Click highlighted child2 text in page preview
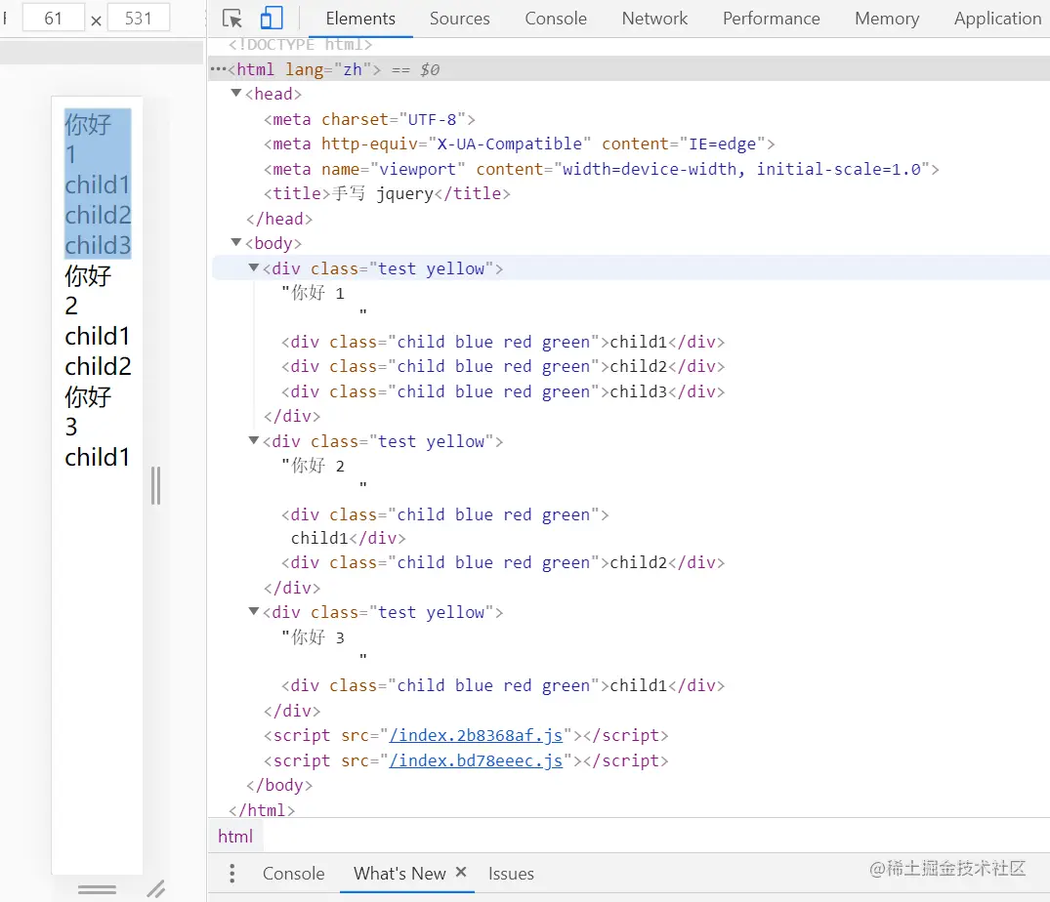1050x902 pixels. click(98, 215)
